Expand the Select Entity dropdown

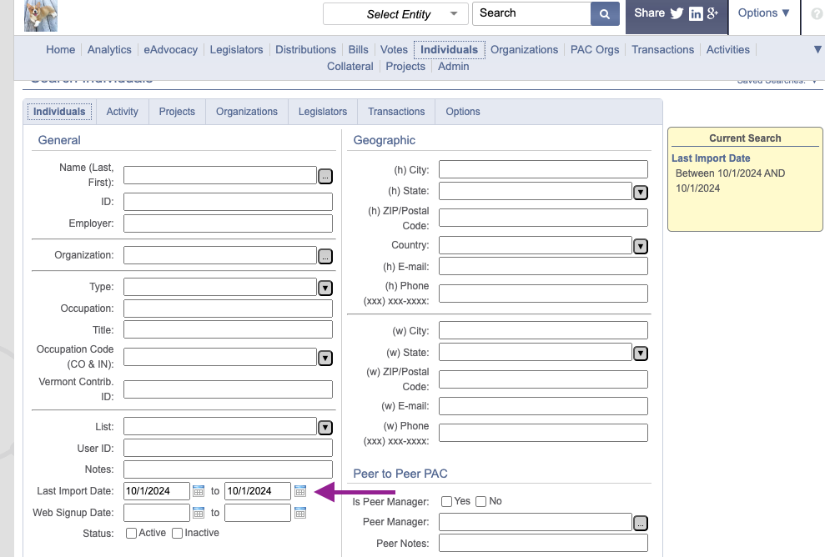[x=395, y=13]
